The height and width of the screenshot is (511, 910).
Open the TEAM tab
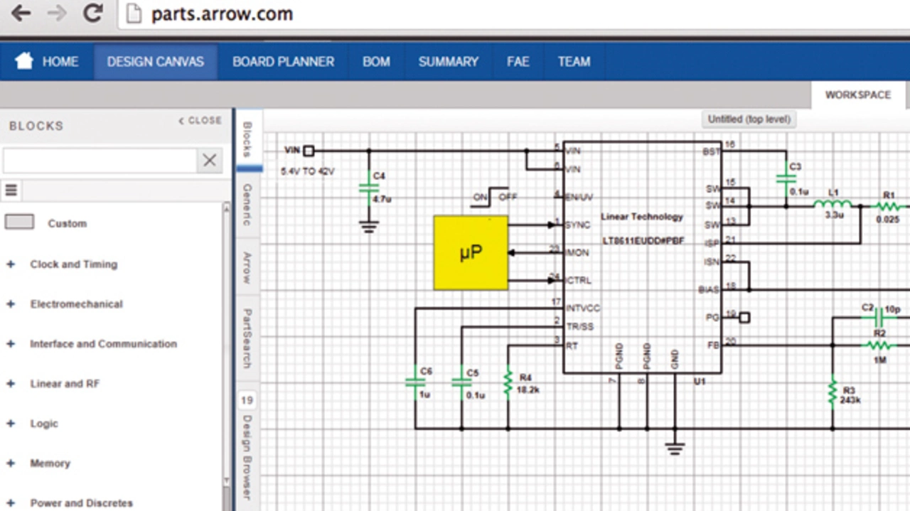click(574, 62)
